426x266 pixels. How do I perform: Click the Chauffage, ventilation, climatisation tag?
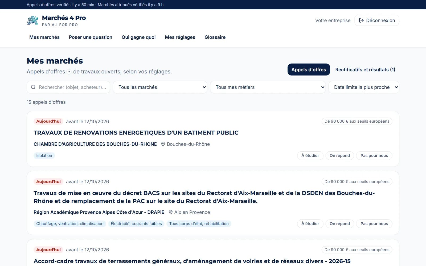(70, 224)
